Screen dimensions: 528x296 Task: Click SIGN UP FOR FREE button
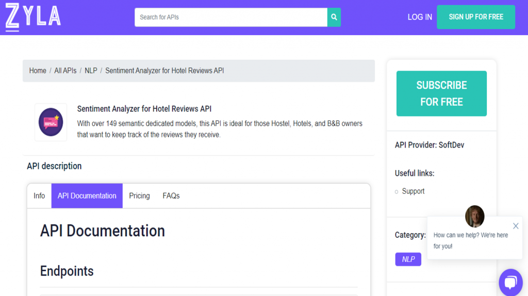[x=476, y=17]
